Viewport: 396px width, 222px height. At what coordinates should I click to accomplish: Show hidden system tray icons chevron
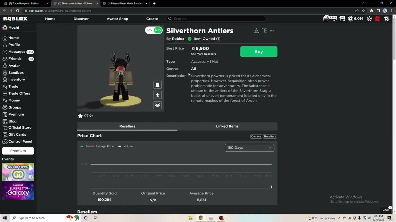pos(339,218)
